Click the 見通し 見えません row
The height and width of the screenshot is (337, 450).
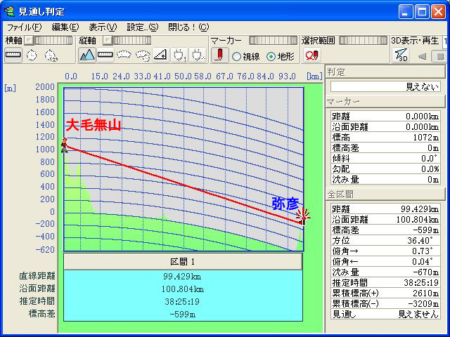click(385, 315)
